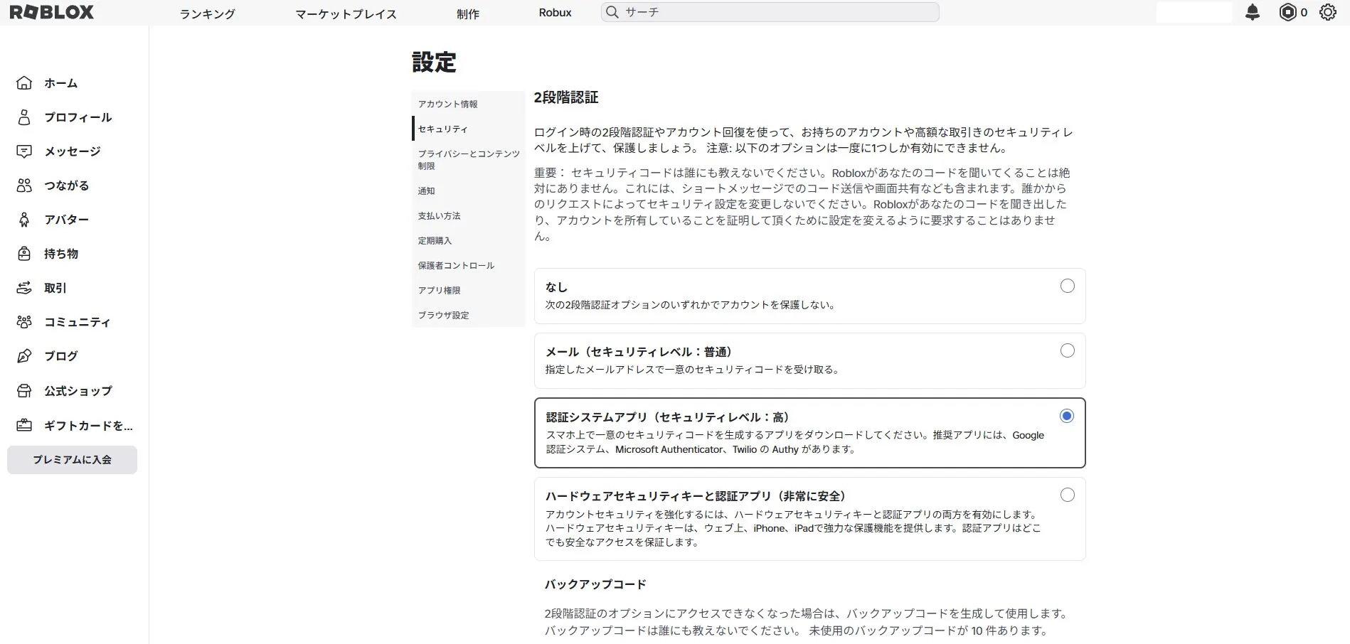Click the 取引 trade icon
This screenshot has height=644, width=1350.
pos(24,288)
